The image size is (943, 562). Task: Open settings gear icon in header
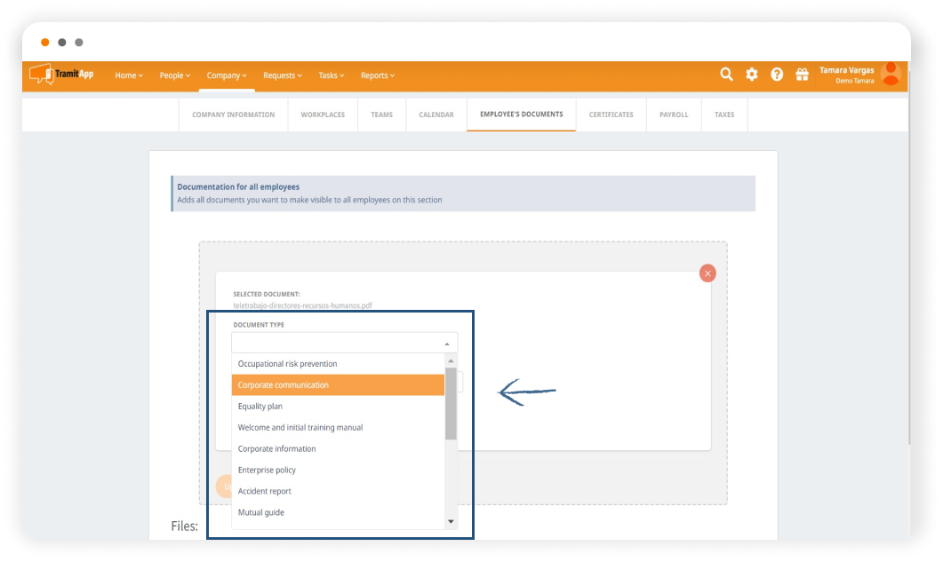point(752,75)
